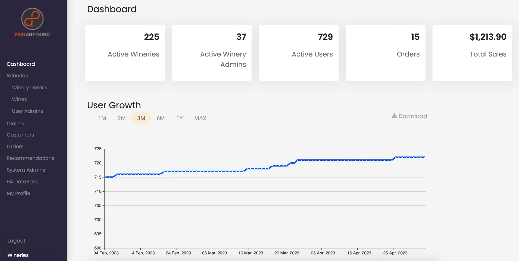
Task: Select the 1M time range
Action: pyautogui.click(x=102, y=118)
